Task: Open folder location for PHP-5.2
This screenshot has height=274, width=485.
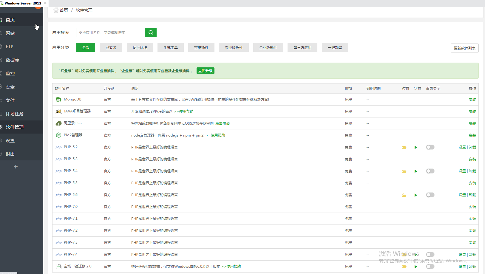Action: [404, 147]
